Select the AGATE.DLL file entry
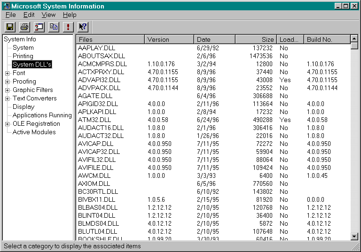 (95, 96)
